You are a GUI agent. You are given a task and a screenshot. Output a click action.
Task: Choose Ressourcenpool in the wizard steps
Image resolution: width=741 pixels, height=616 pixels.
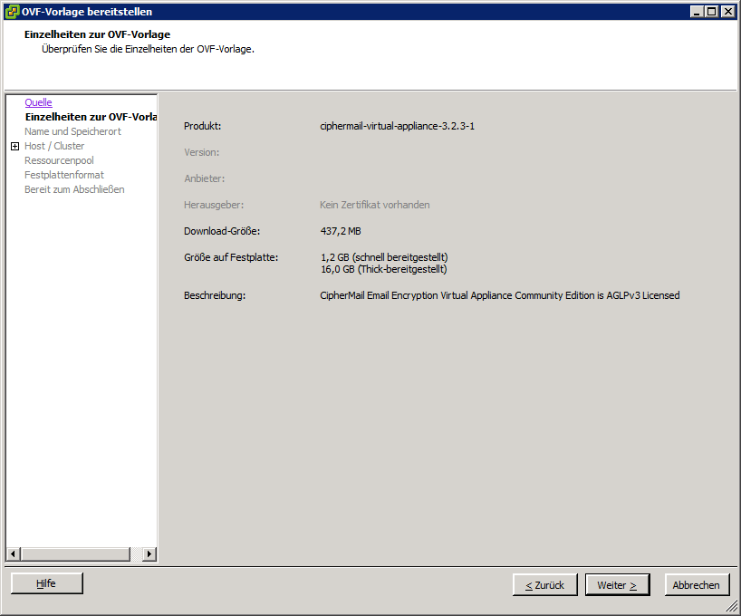tap(59, 160)
